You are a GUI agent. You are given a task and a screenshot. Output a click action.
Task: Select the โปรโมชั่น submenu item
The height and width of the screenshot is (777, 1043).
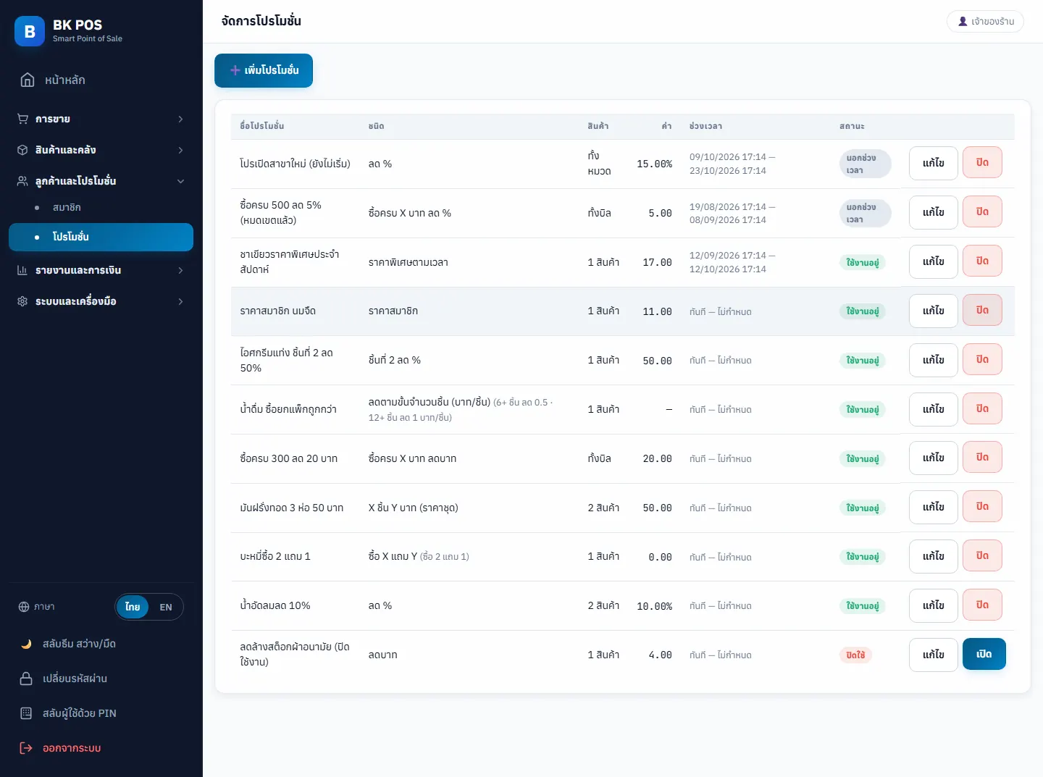(101, 237)
